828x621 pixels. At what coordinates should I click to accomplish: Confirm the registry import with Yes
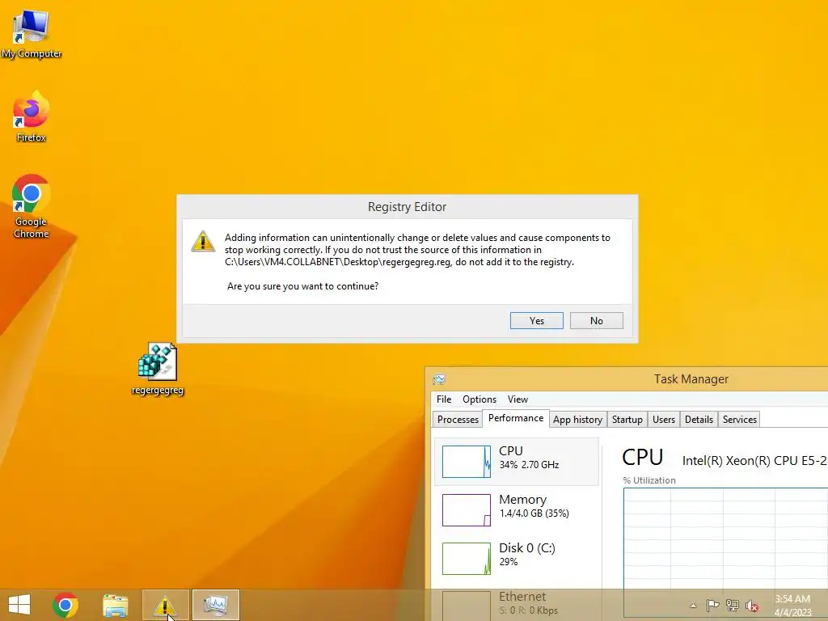pyautogui.click(x=537, y=320)
